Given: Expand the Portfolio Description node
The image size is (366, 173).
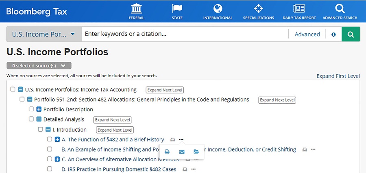Looking at the screenshot, I should pos(39,109).
